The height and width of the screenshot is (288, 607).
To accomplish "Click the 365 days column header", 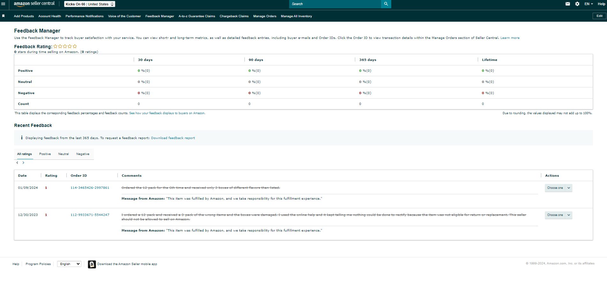I will coord(368,60).
